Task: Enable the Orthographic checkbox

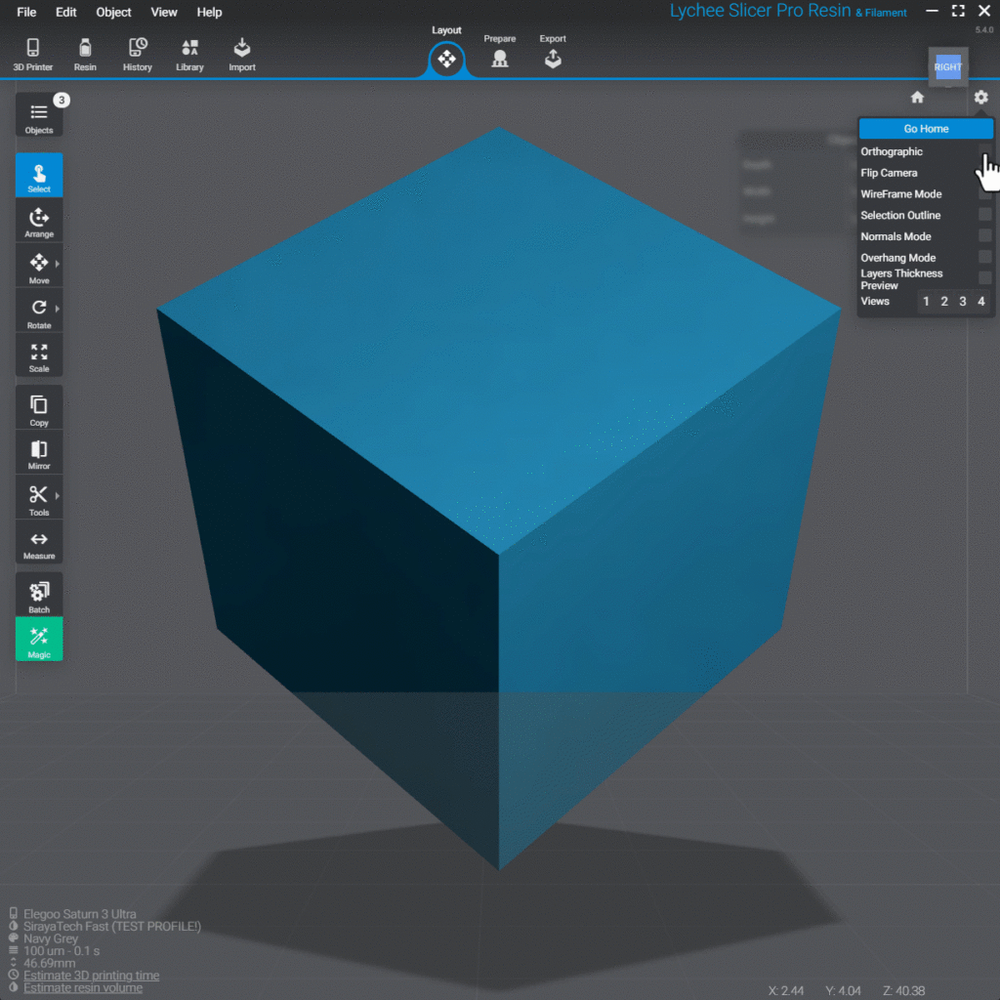Action: [984, 151]
